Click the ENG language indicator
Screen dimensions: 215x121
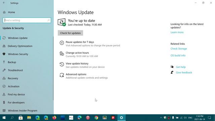click(x=190, y=118)
